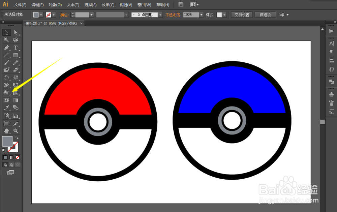Select the Type tool
The width and height of the screenshot is (337, 212).
point(16,48)
